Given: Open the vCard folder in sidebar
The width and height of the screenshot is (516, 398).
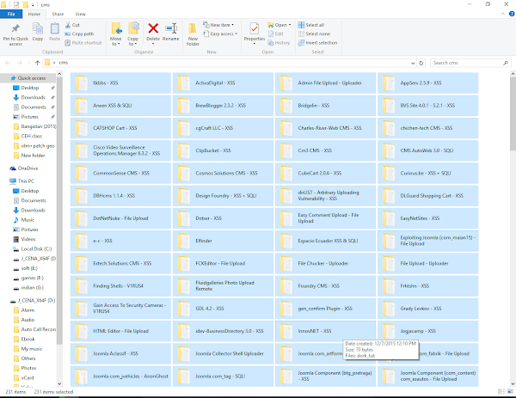Looking at the screenshot, I should point(28,378).
